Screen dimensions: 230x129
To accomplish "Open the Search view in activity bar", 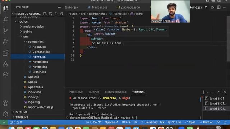I will click(5, 19).
